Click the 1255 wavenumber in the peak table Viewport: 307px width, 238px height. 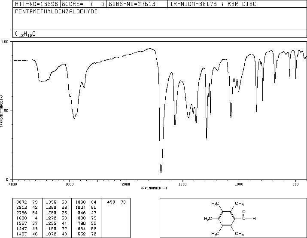[x=51, y=223]
